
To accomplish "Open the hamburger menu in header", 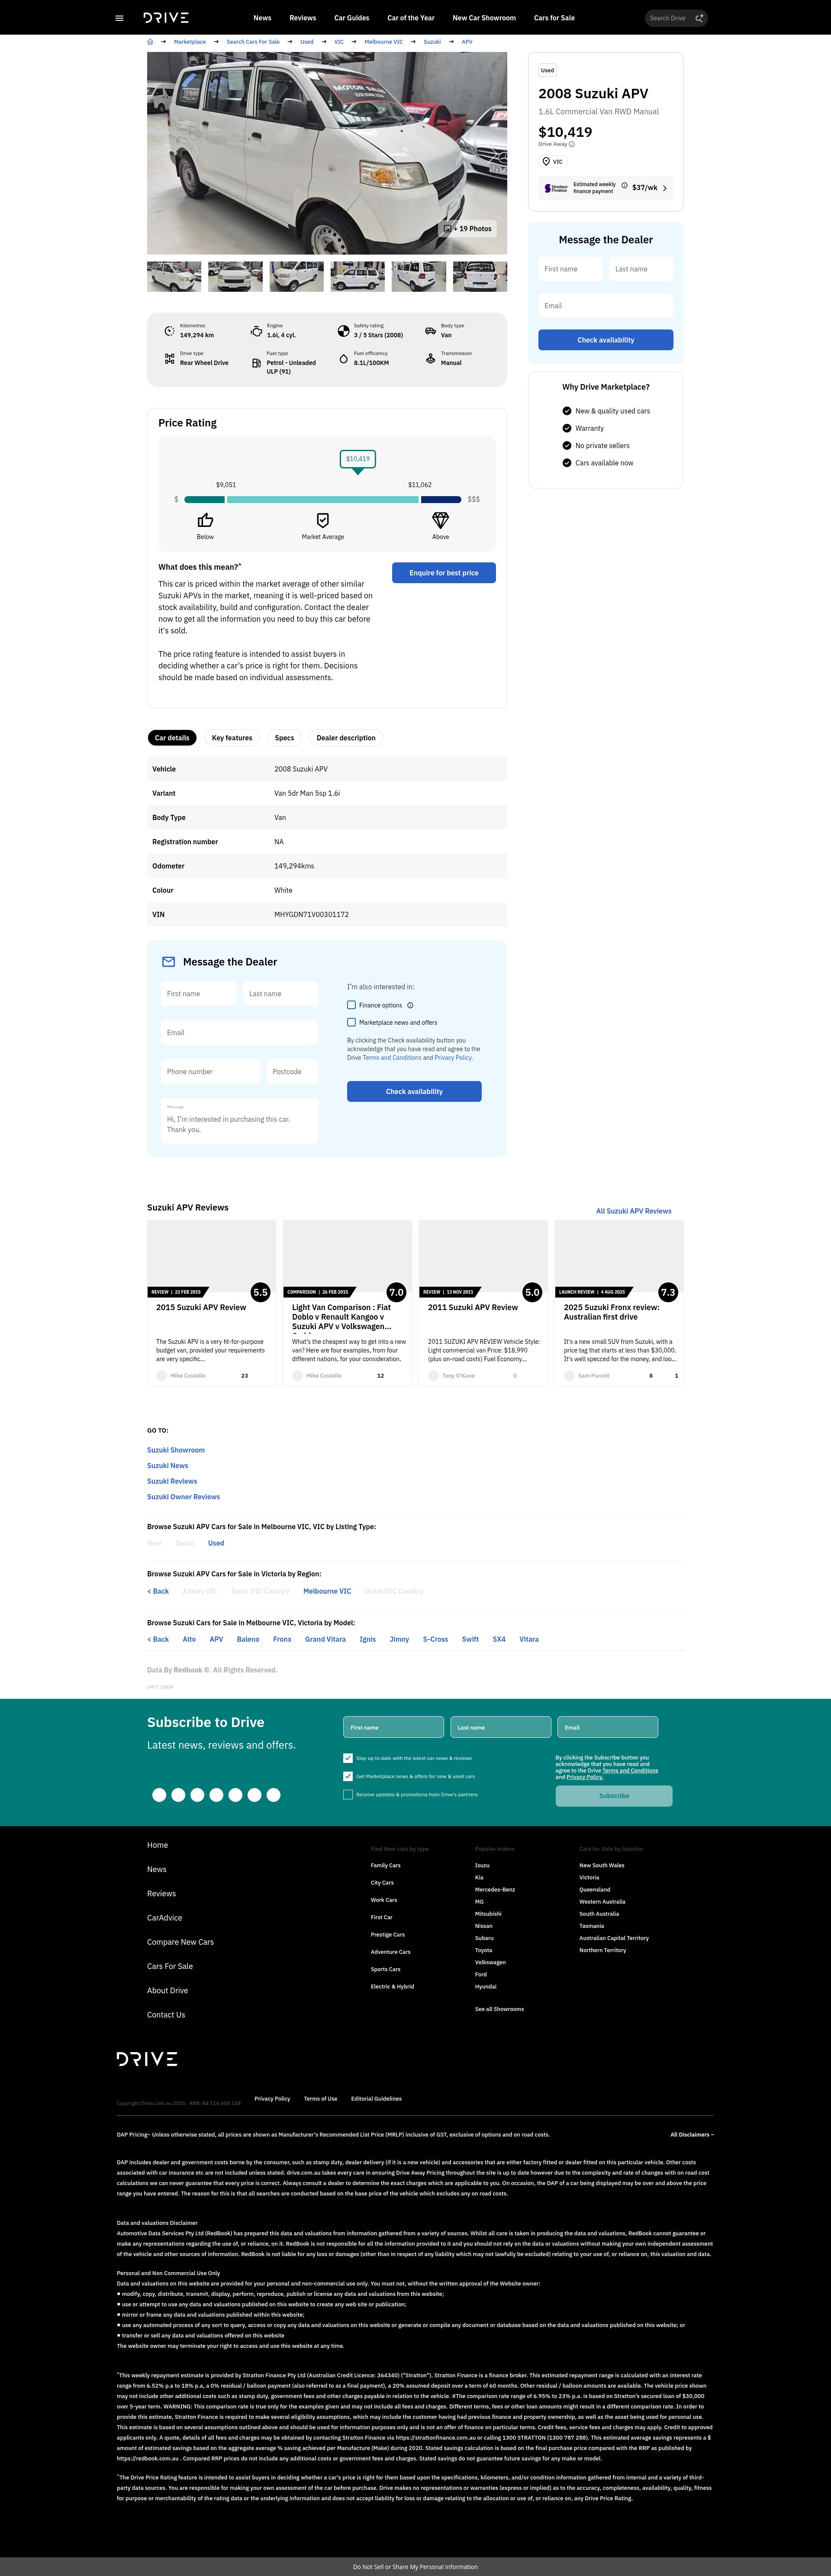I will pyautogui.click(x=120, y=18).
